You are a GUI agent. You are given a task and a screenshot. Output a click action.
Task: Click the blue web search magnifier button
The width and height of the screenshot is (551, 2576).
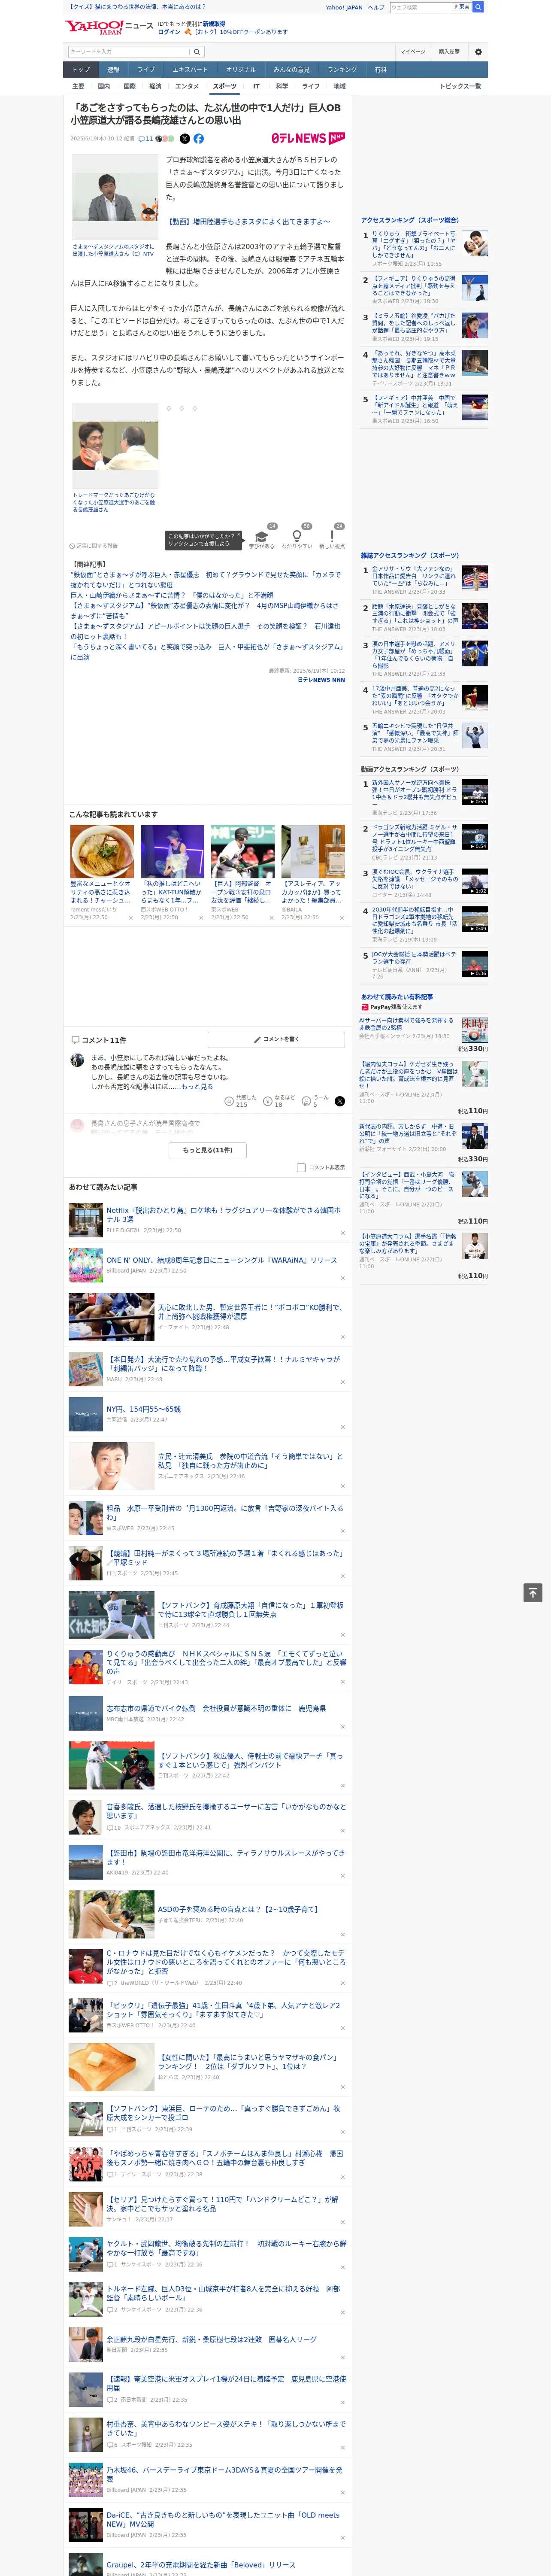478,7
